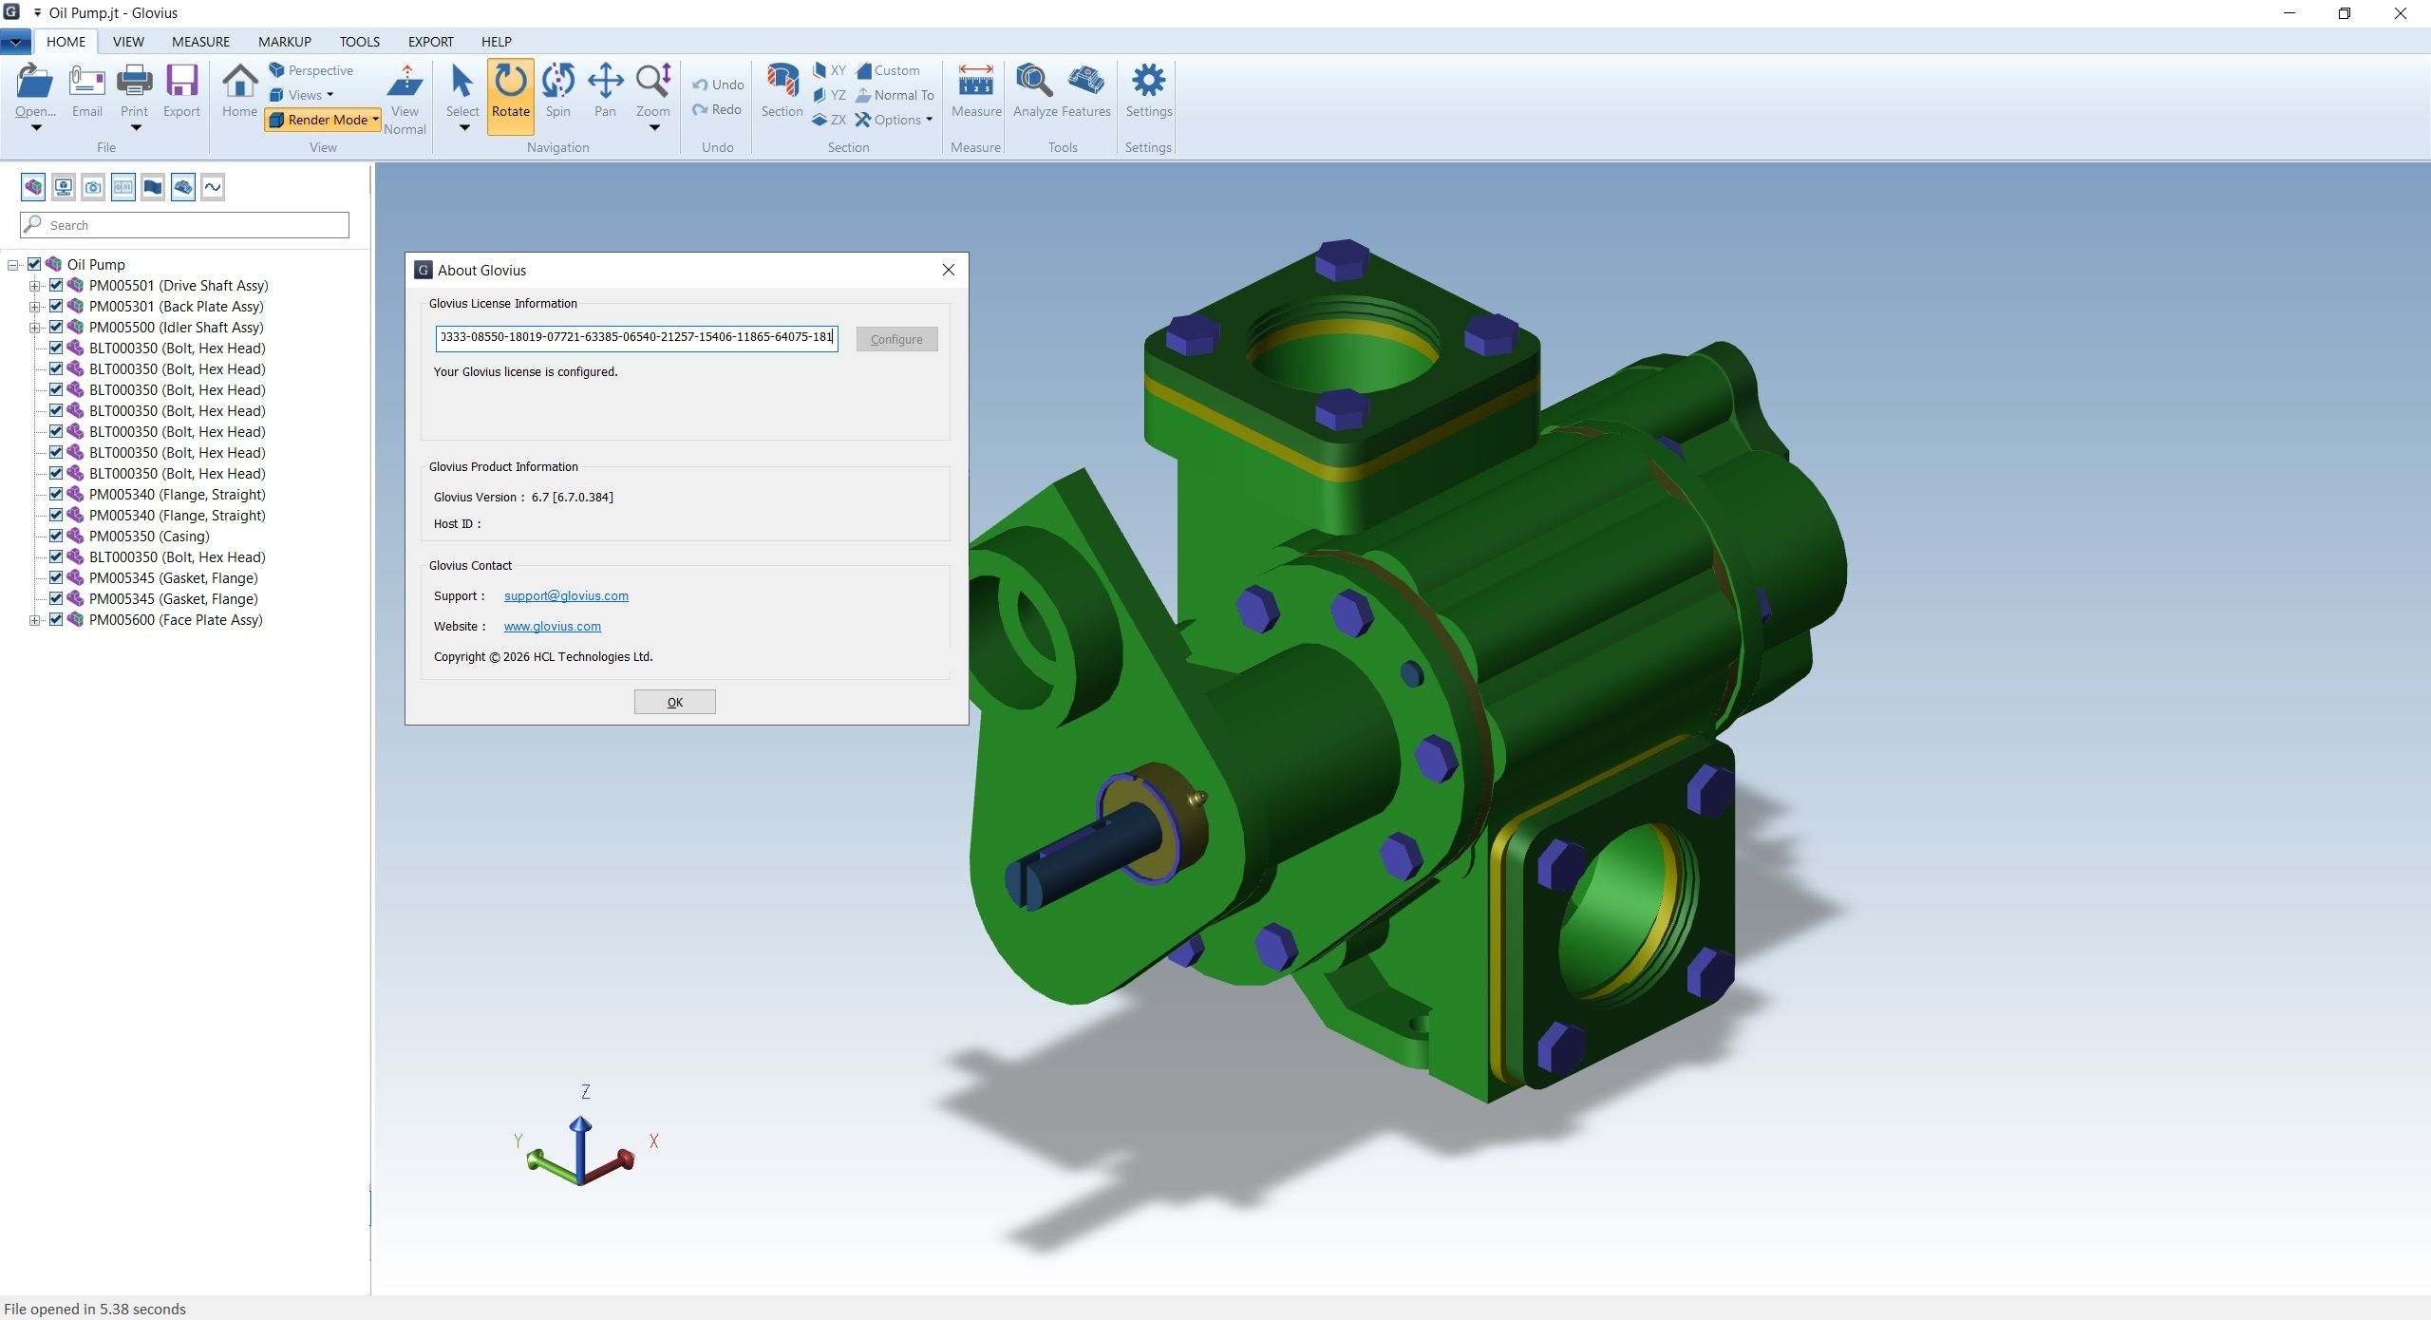This screenshot has height=1320, width=2431.
Task: Uncheck PM005500 Idler Shaft Assy checkbox
Action: coord(56,327)
